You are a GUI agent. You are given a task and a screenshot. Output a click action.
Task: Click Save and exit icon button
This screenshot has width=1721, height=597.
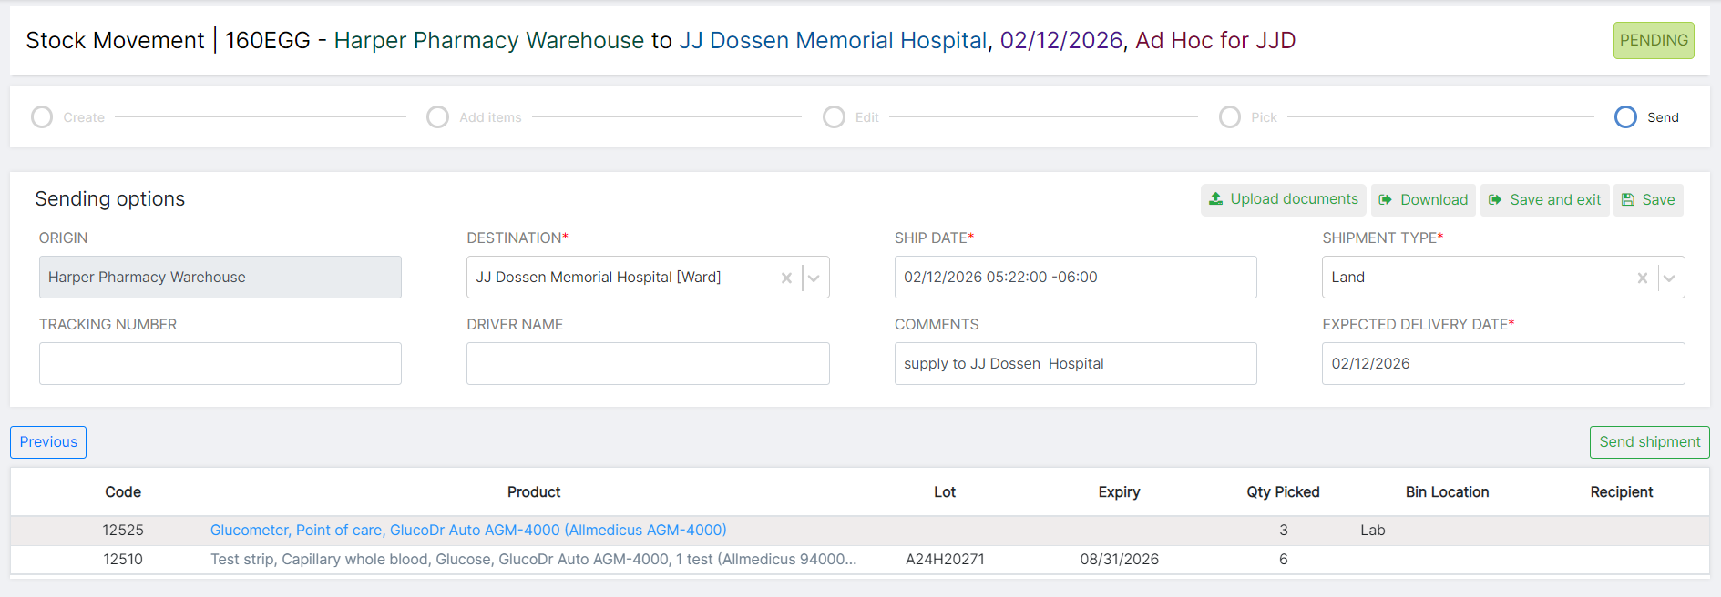(1544, 200)
